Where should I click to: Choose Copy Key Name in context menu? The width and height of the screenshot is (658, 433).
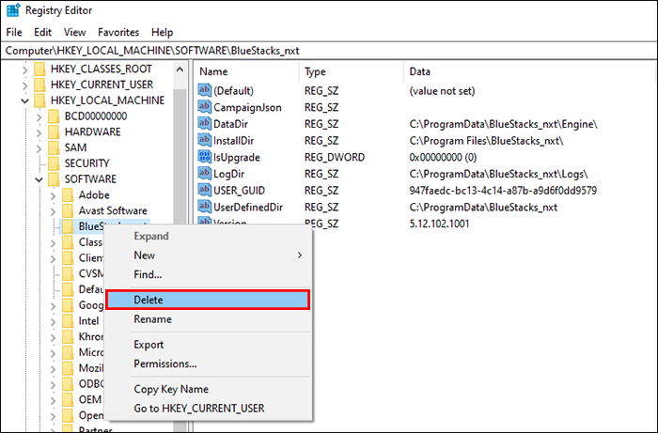pos(208,389)
